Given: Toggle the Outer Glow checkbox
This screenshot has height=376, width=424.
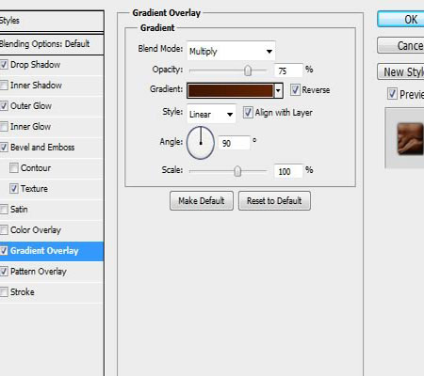Looking at the screenshot, I should [x=4, y=106].
